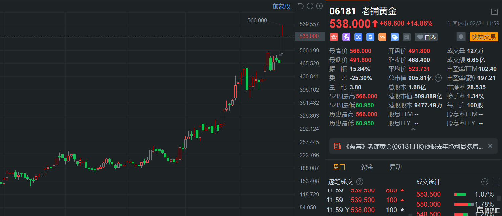502x216 pixels.
Task: Click the 538.000 current price axis label
Action: 310,36
